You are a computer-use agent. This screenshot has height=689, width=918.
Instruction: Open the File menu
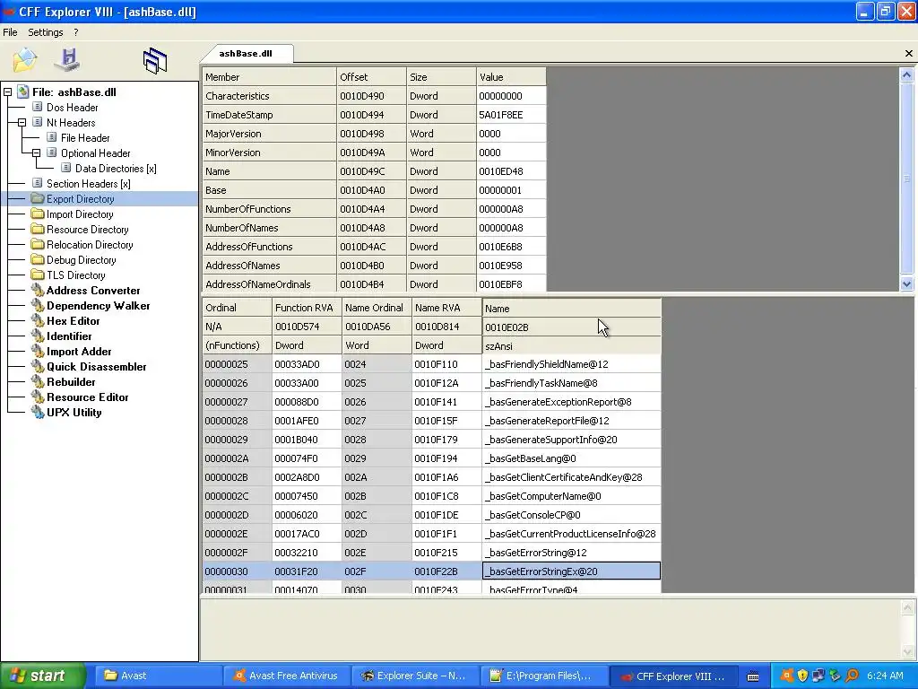tap(10, 32)
